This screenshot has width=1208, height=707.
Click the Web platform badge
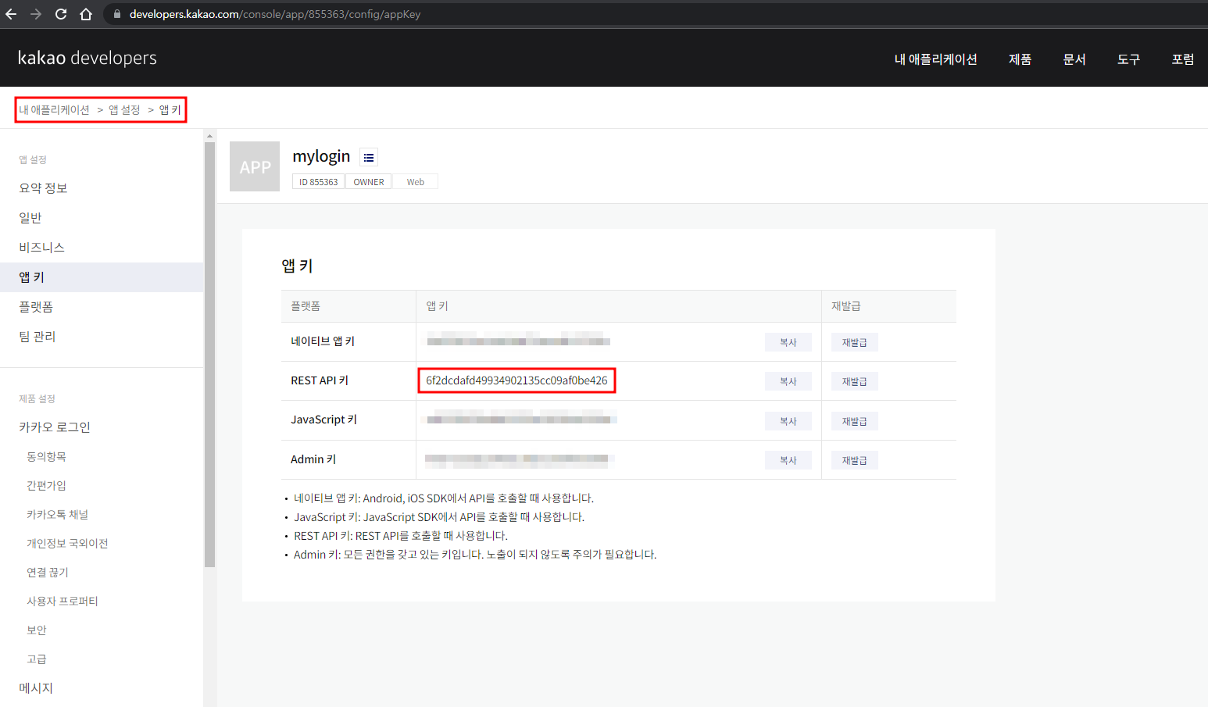pyautogui.click(x=415, y=182)
